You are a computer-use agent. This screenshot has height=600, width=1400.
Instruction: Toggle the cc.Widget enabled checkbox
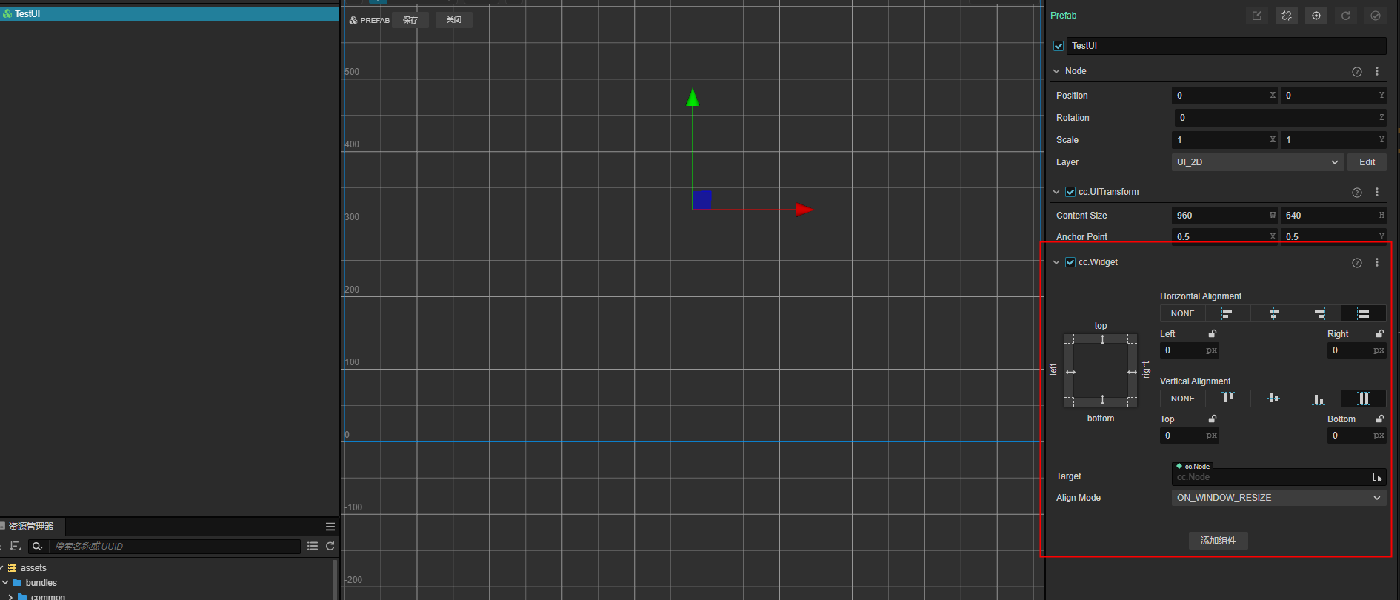click(1070, 262)
